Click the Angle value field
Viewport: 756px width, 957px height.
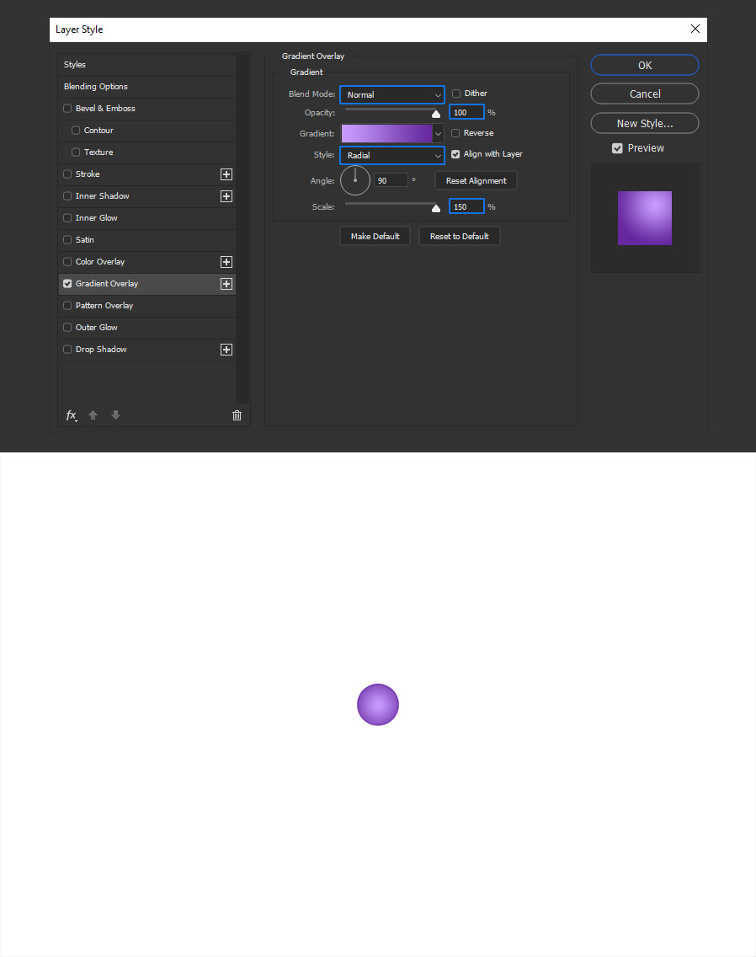click(391, 180)
